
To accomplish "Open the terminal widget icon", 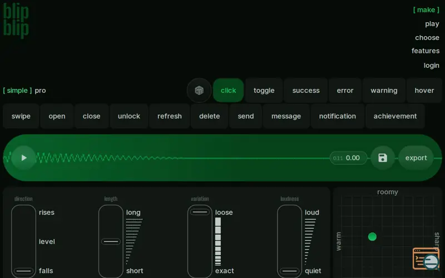I will pyautogui.click(x=426, y=258).
